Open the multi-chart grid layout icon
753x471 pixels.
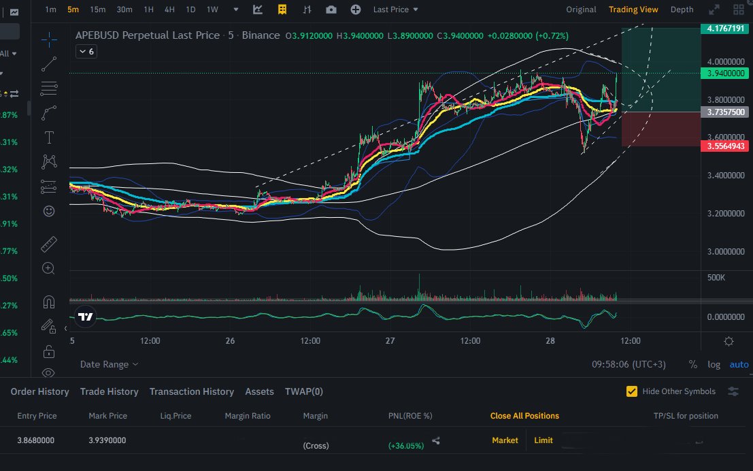point(739,10)
